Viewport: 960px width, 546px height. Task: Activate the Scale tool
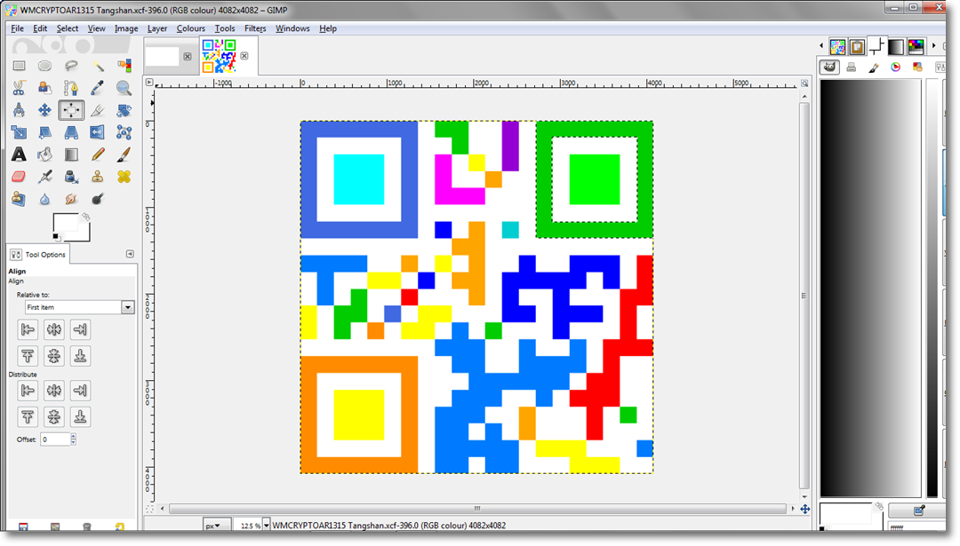pyautogui.click(x=19, y=132)
